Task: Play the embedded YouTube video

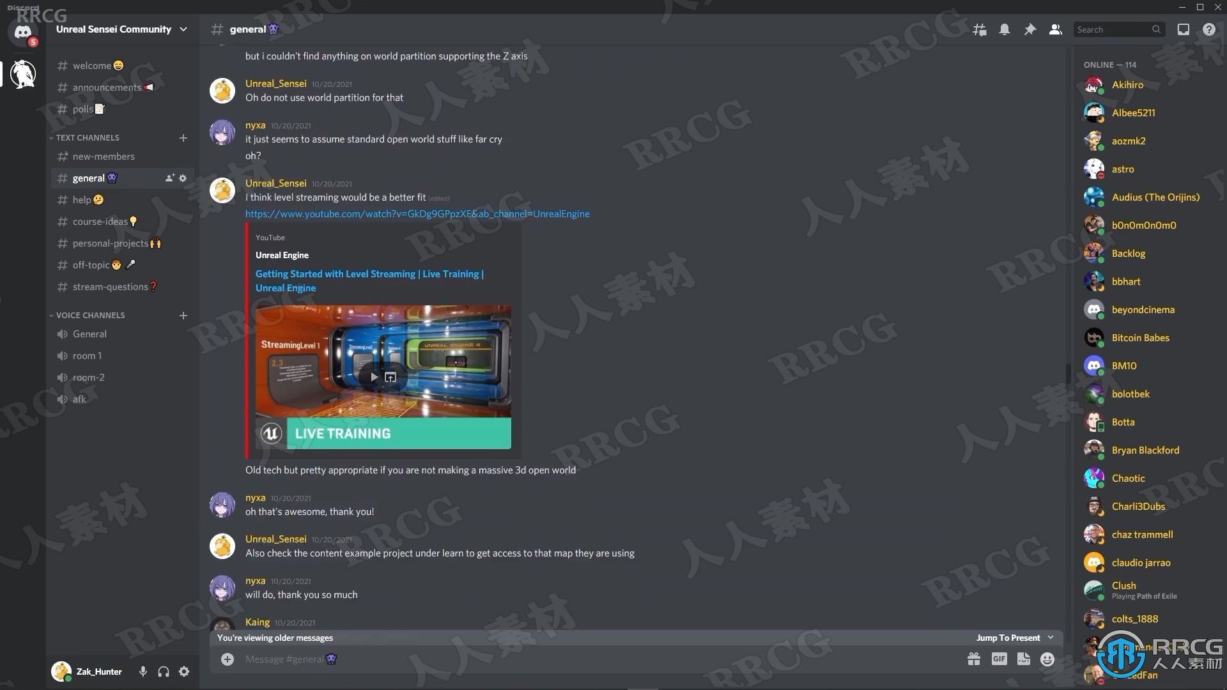Action: tap(374, 378)
